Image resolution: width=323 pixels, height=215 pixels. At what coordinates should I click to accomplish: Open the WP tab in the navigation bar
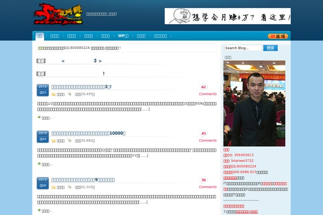click(x=123, y=36)
